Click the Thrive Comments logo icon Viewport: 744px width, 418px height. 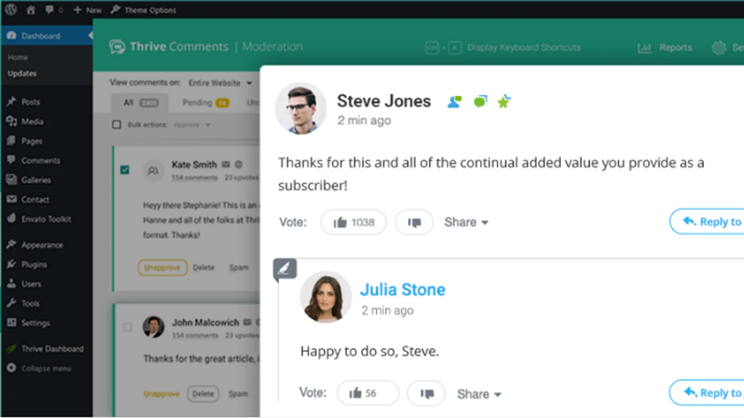pyautogui.click(x=117, y=47)
